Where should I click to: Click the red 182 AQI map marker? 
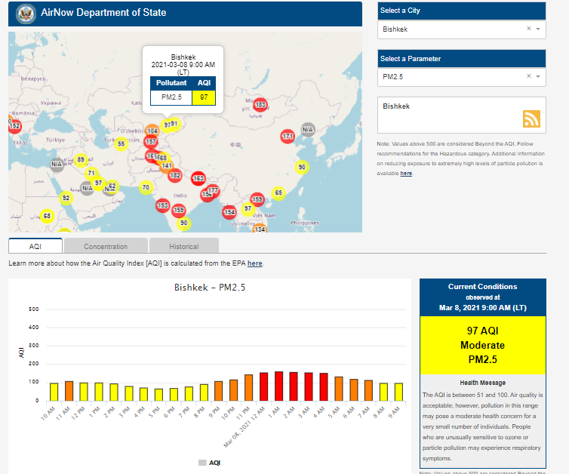click(174, 175)
